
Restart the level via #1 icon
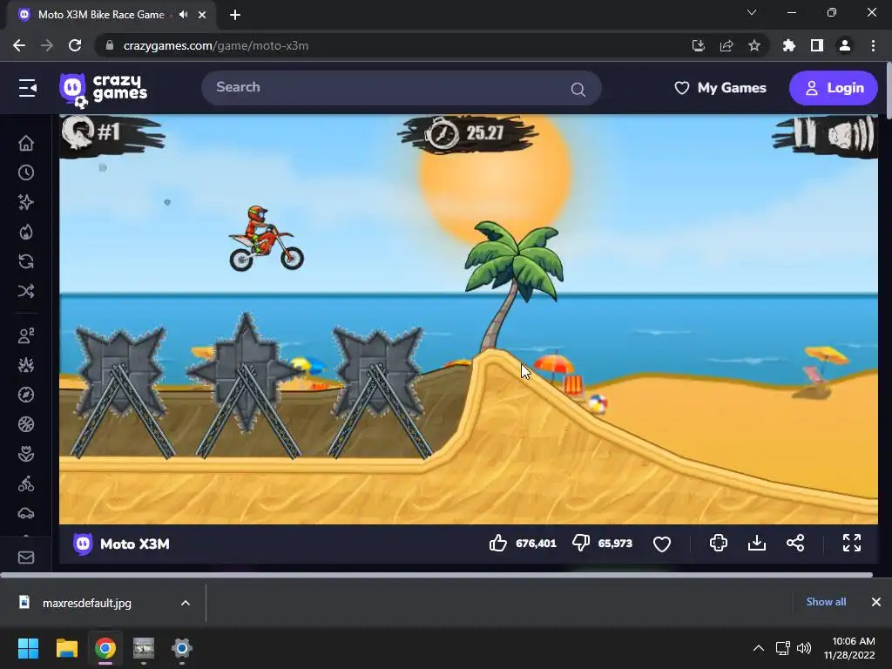tap(79, 132)
